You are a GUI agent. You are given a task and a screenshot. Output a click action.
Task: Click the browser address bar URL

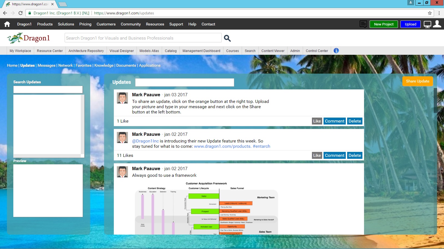pos(124,13)
